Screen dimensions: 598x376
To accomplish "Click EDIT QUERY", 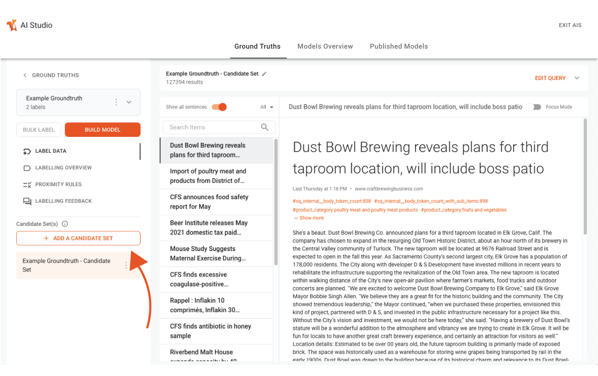I will pyautogui.click(x=550, y=78).
